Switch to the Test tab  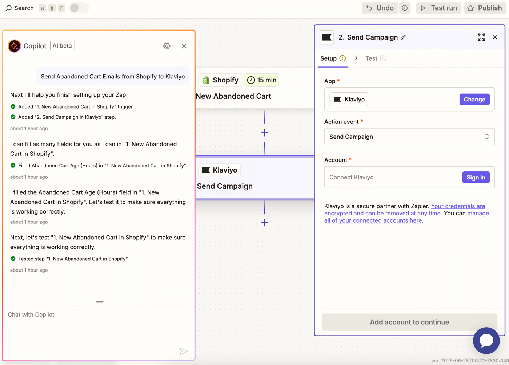[x=375, y=58]
